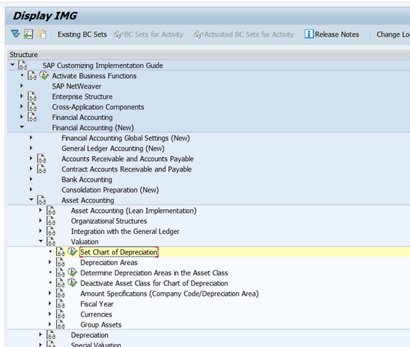Execute Deactivate Asset Class for Chart of Depreciation icon
410x347 pixels.
[72, 282]
